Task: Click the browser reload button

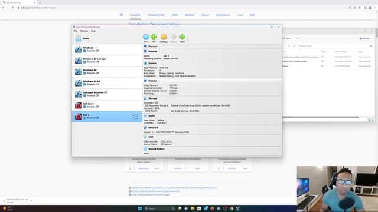Action: 13,8
